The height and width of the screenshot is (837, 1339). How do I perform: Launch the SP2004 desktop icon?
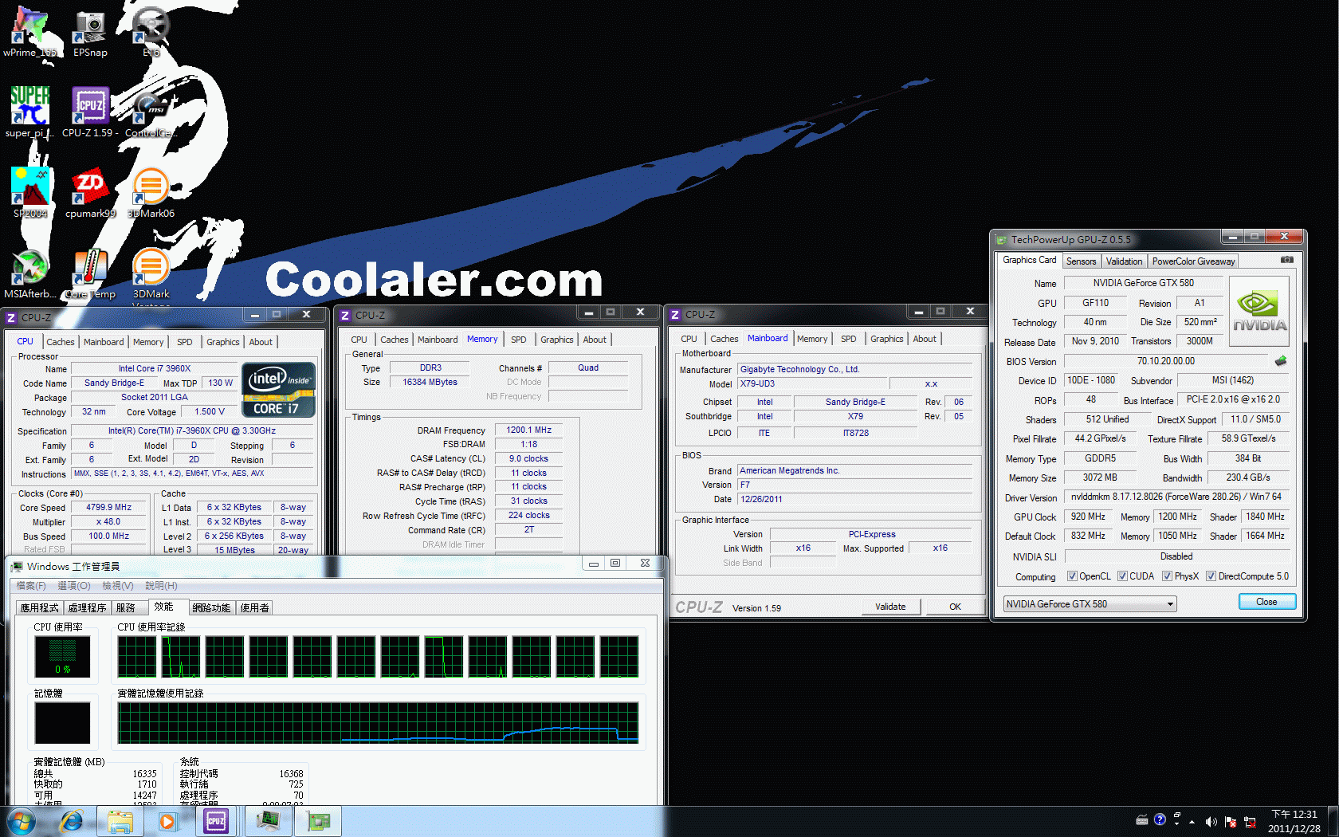click(30, 193)
